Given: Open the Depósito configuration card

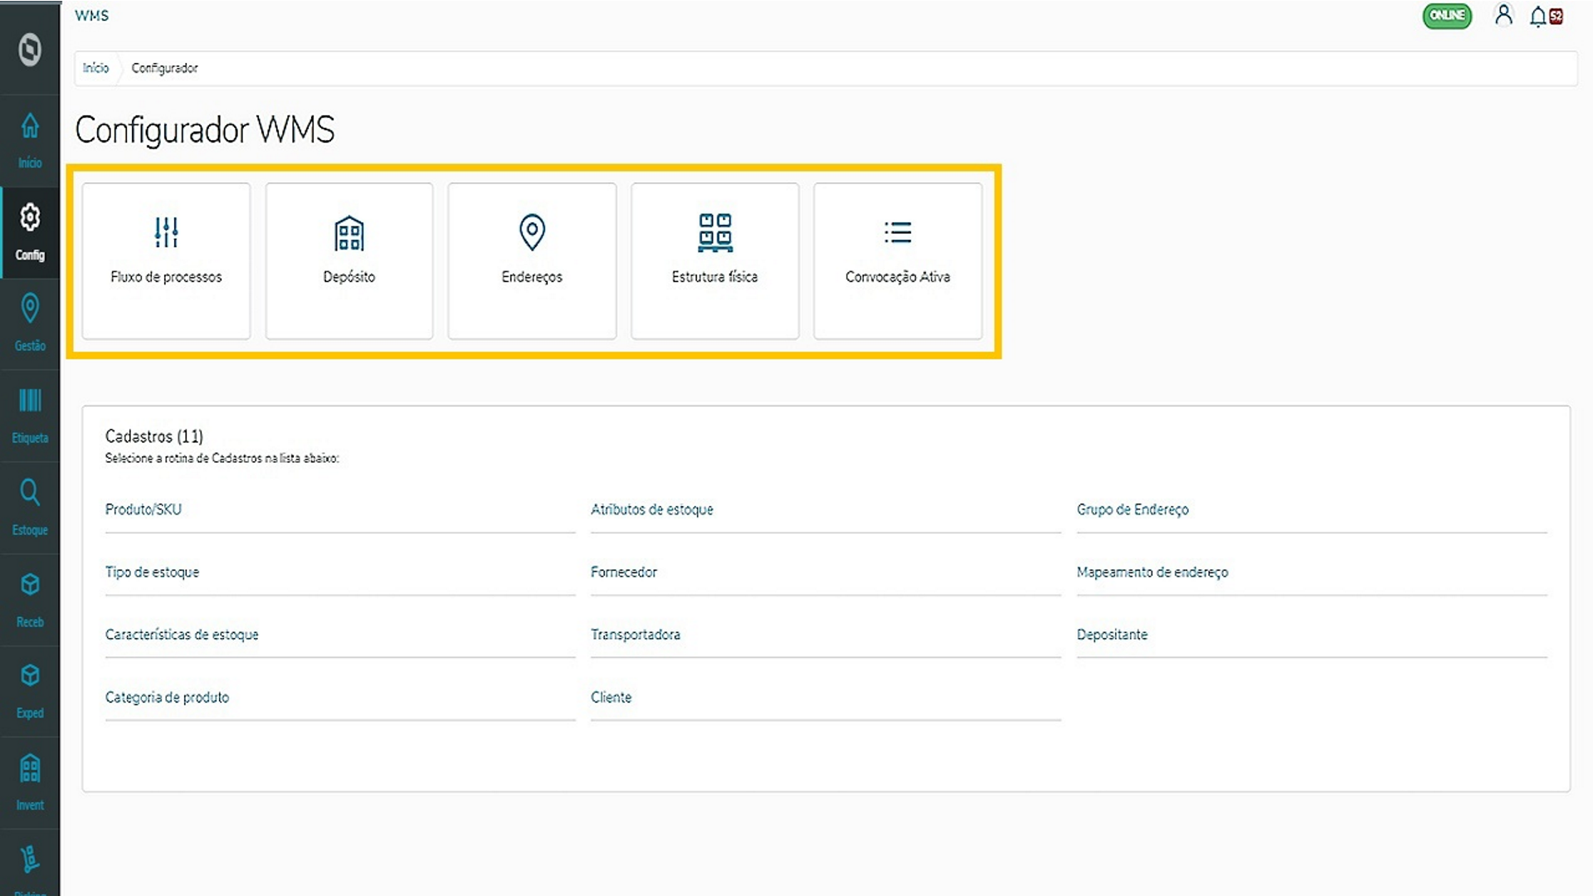Looking at the screenshot, I should [x=348, y=261].
